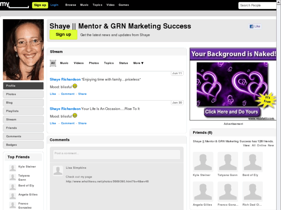Select Angela Gilles avatar in Friends grid
The width and height of the screenshot is (281, 210).
pyautogui.click(x=203, y=192)
